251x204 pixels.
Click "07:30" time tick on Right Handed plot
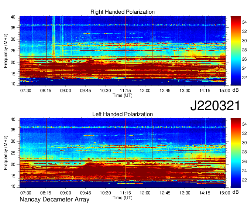pos(26,91)
